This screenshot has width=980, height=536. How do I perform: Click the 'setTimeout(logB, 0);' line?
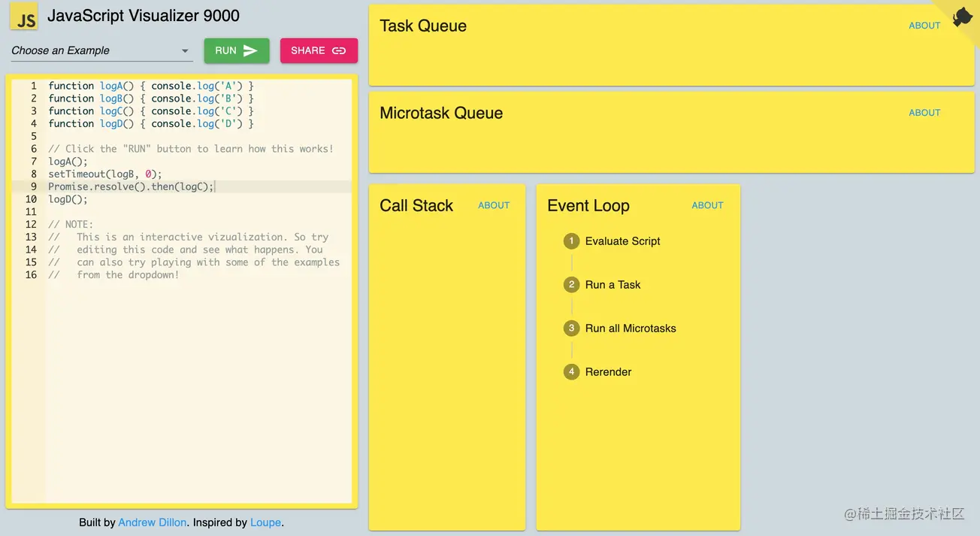point(105,174)
